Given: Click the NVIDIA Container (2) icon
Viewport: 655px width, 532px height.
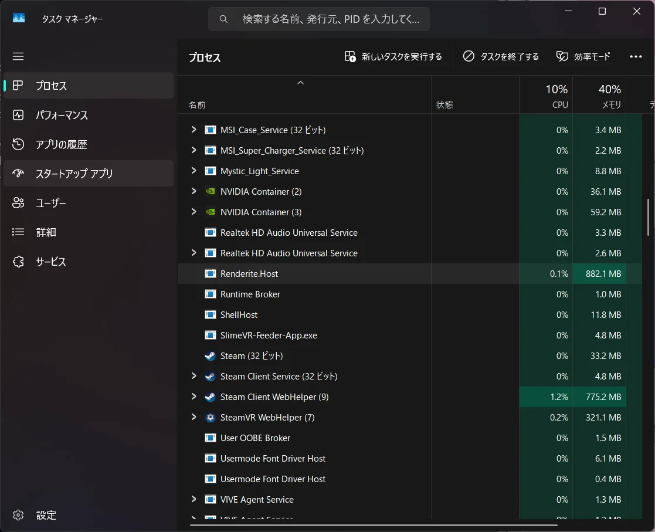Looking at the screenshot, I should coord(210,191).
